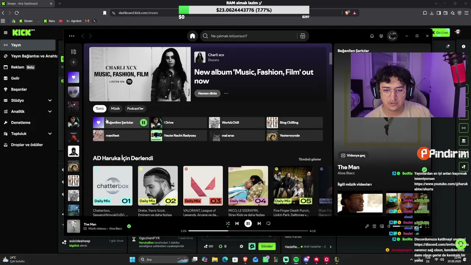Open the Denetleme item in Kick sidebar
This screenshot has width=471, height=265.
(x=28, y=123)
